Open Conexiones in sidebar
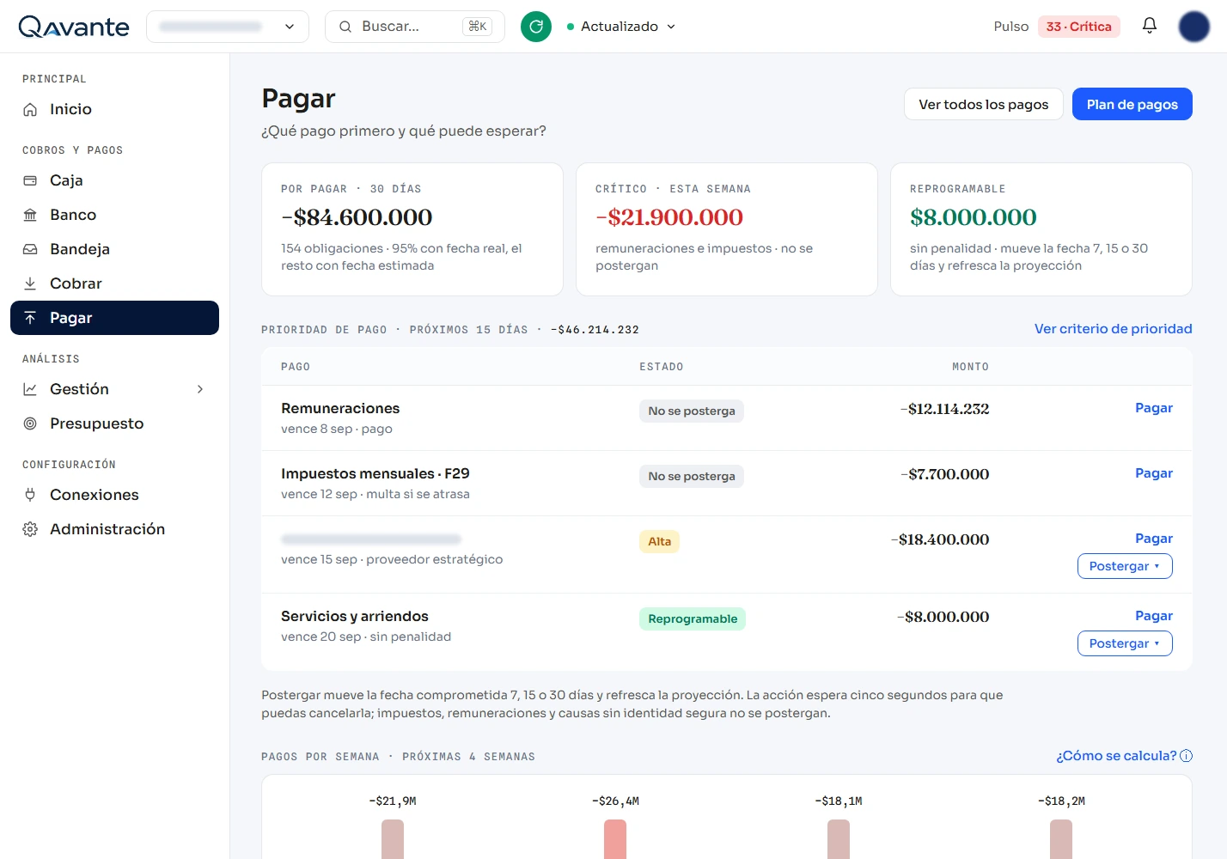 click(114, 495)
